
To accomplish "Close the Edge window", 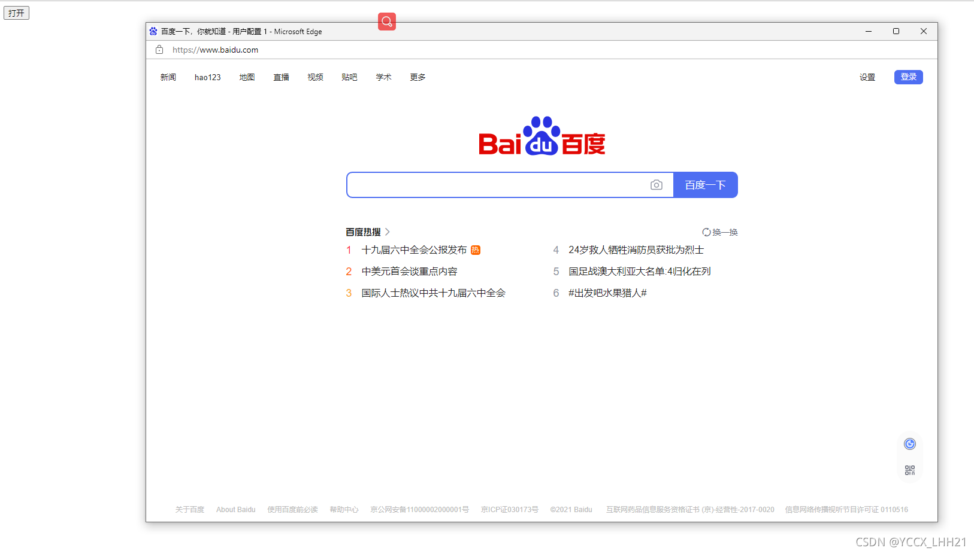I will point(924,31).
